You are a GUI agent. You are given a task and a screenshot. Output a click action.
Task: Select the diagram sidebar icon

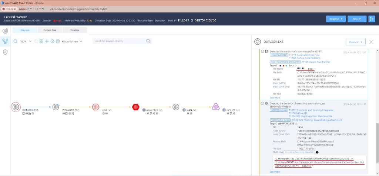(x=5, y=41)
